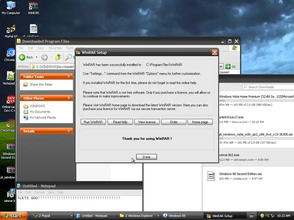The height and width of the screenshot is (220, 294).
Task: Click Run WinRAR button
Action: [x=93, y=122]
